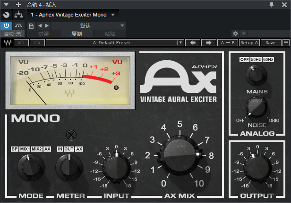The height and width of the screenshot is (203, 291).
Task: Set mains hum to OFF
Action: click(x=244, y=59)
